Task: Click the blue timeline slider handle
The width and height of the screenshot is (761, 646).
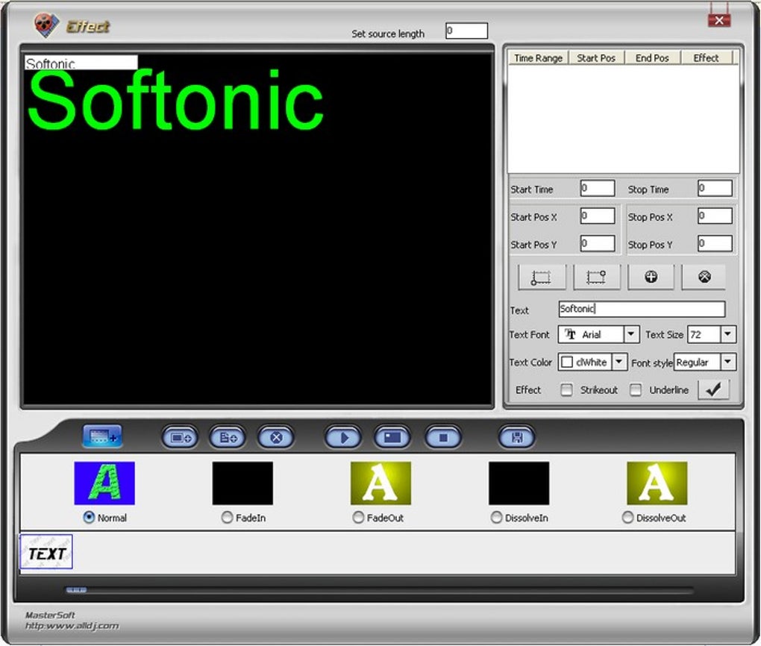Action: (76, 590)
